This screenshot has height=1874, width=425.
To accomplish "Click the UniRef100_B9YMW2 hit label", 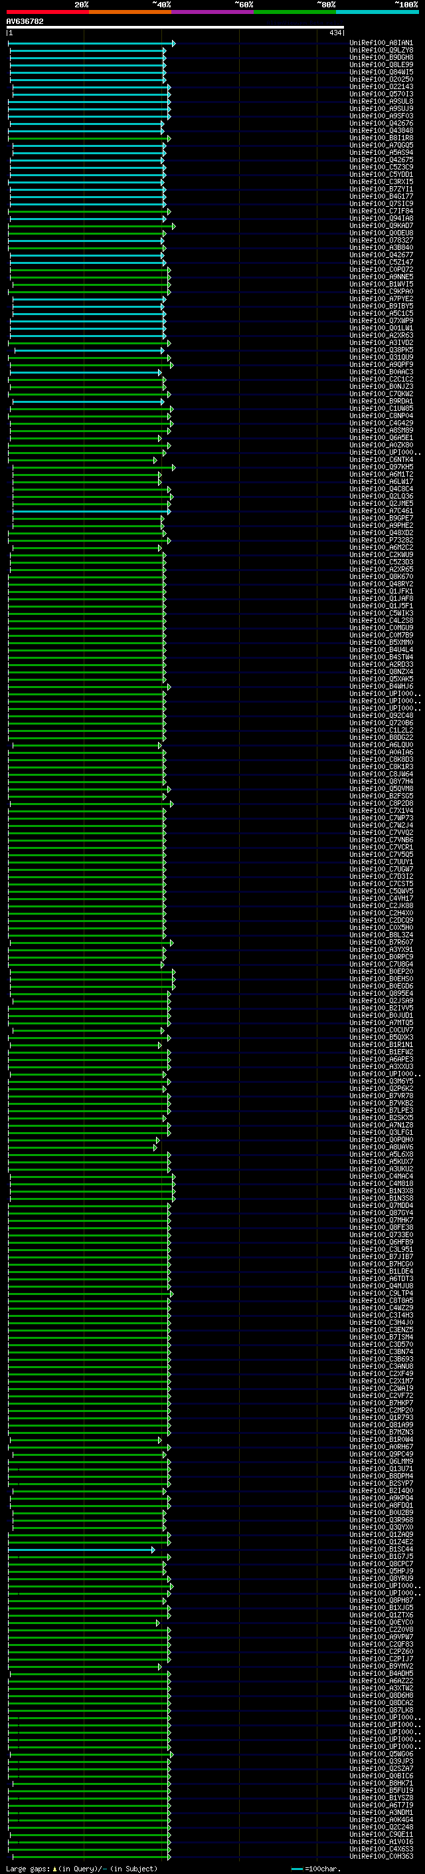I will (x=381, y=1666).
